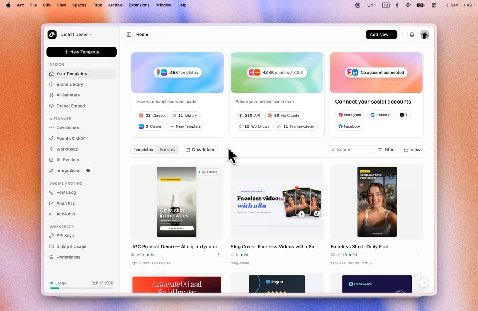This screenshot has height=311, width=478.
Task: Connect Instagram account
Action: click(x=350, y=115)
